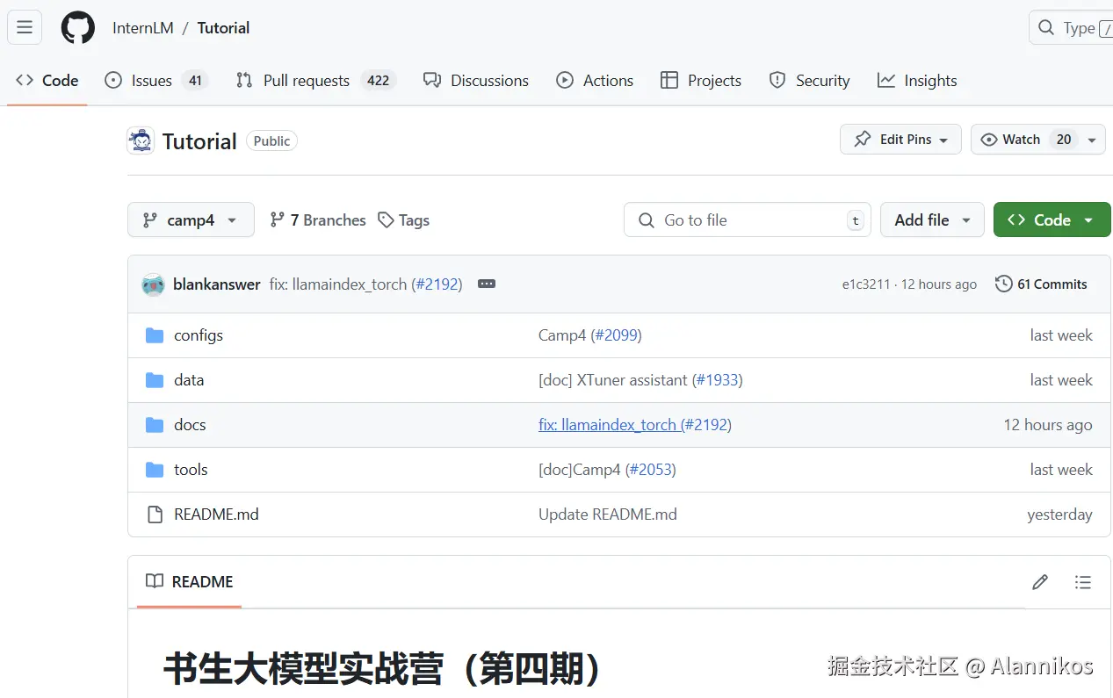Viewport: 1113px width, 698px height.
Task: Switch to the Insights tab
Action: 917,80
